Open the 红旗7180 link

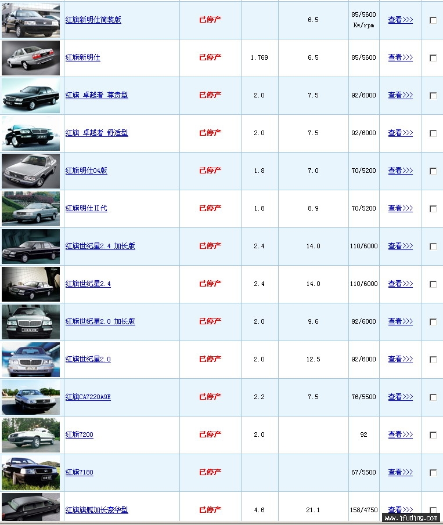point(79,472)
